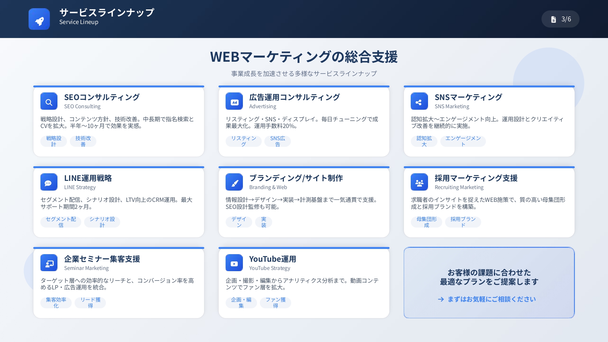The width and height of the screenshot is (608, 342).
Task: Choose the 企画・編集 tag
Action: tap(241, 303)
